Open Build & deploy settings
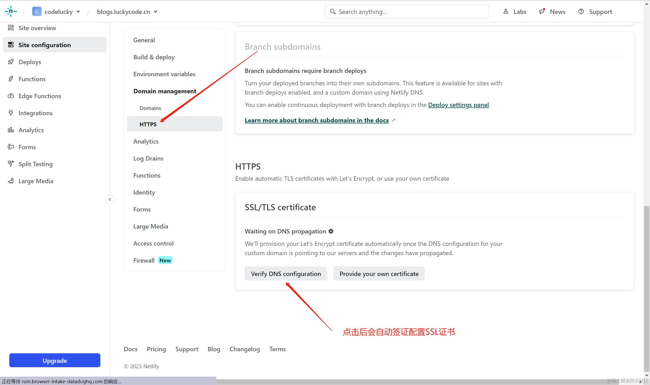Image resolution: width=650 pixels, height=385 pixels. pos(154,57)
